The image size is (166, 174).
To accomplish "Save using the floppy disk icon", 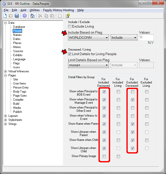I will click(x=17, y=16).
